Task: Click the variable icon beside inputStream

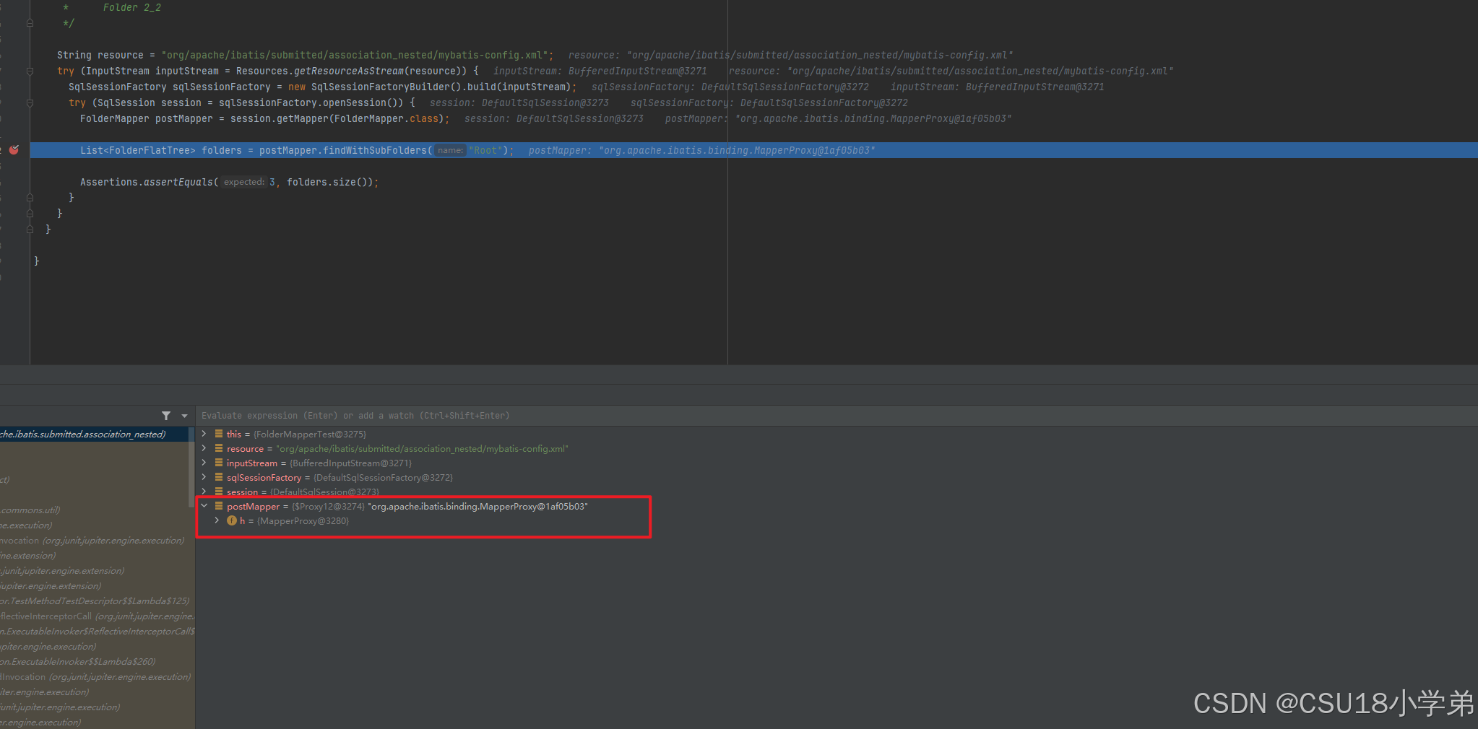Action: click(x=219, y=463)
